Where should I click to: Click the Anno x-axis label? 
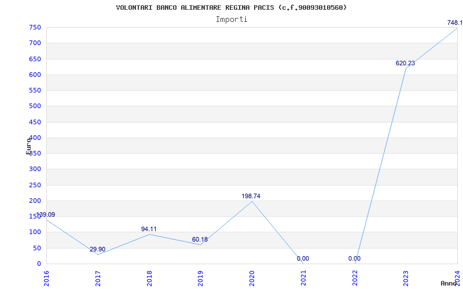coord(449,283)
